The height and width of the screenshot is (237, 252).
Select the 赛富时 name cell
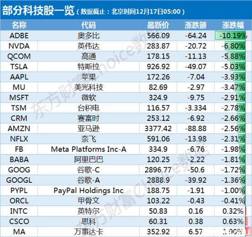click(88, 118)
